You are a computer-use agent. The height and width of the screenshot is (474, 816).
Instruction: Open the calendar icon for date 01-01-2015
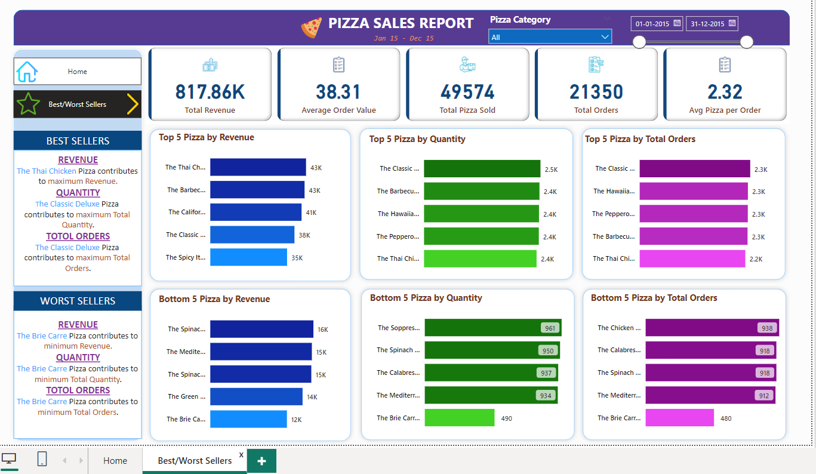[676, 23]
